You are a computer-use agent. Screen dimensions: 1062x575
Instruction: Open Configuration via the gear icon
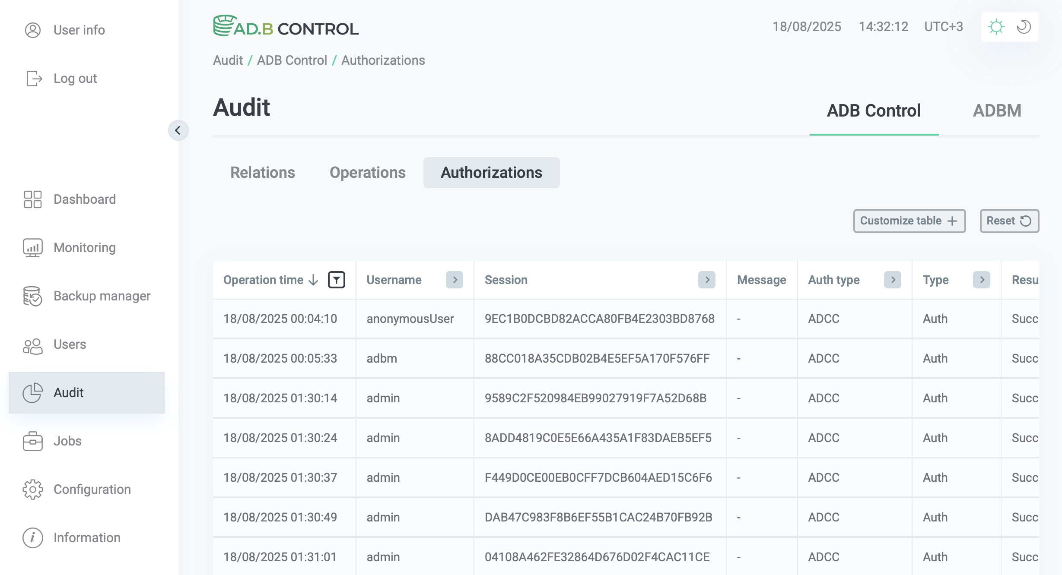pos(32,490)
